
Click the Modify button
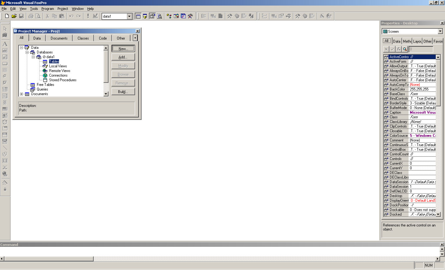(x=123, y=66)
